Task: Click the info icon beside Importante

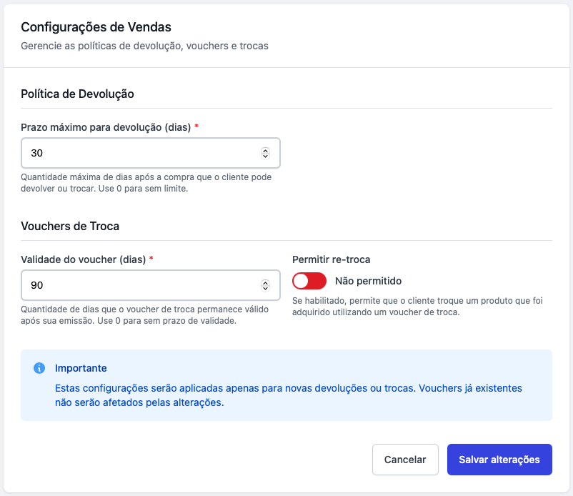Action: (39, 368)
